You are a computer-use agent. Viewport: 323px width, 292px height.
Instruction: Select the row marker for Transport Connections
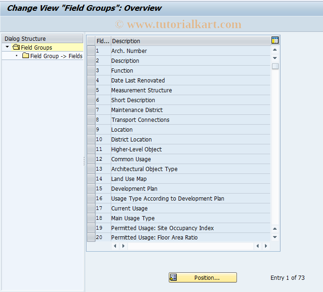click(x=91, y=120)
